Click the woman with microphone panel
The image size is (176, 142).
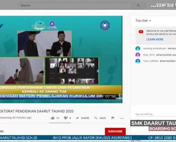(x=22, y=71)
